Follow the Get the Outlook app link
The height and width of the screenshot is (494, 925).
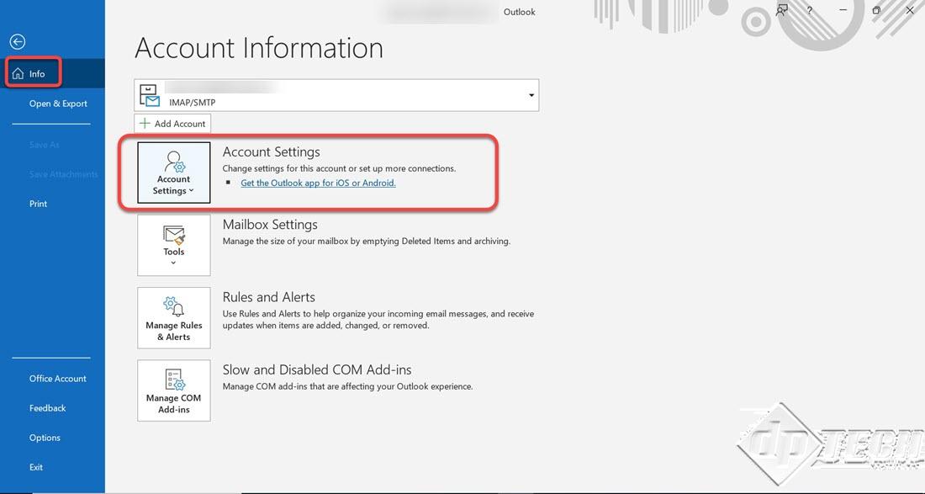(318, 183)
